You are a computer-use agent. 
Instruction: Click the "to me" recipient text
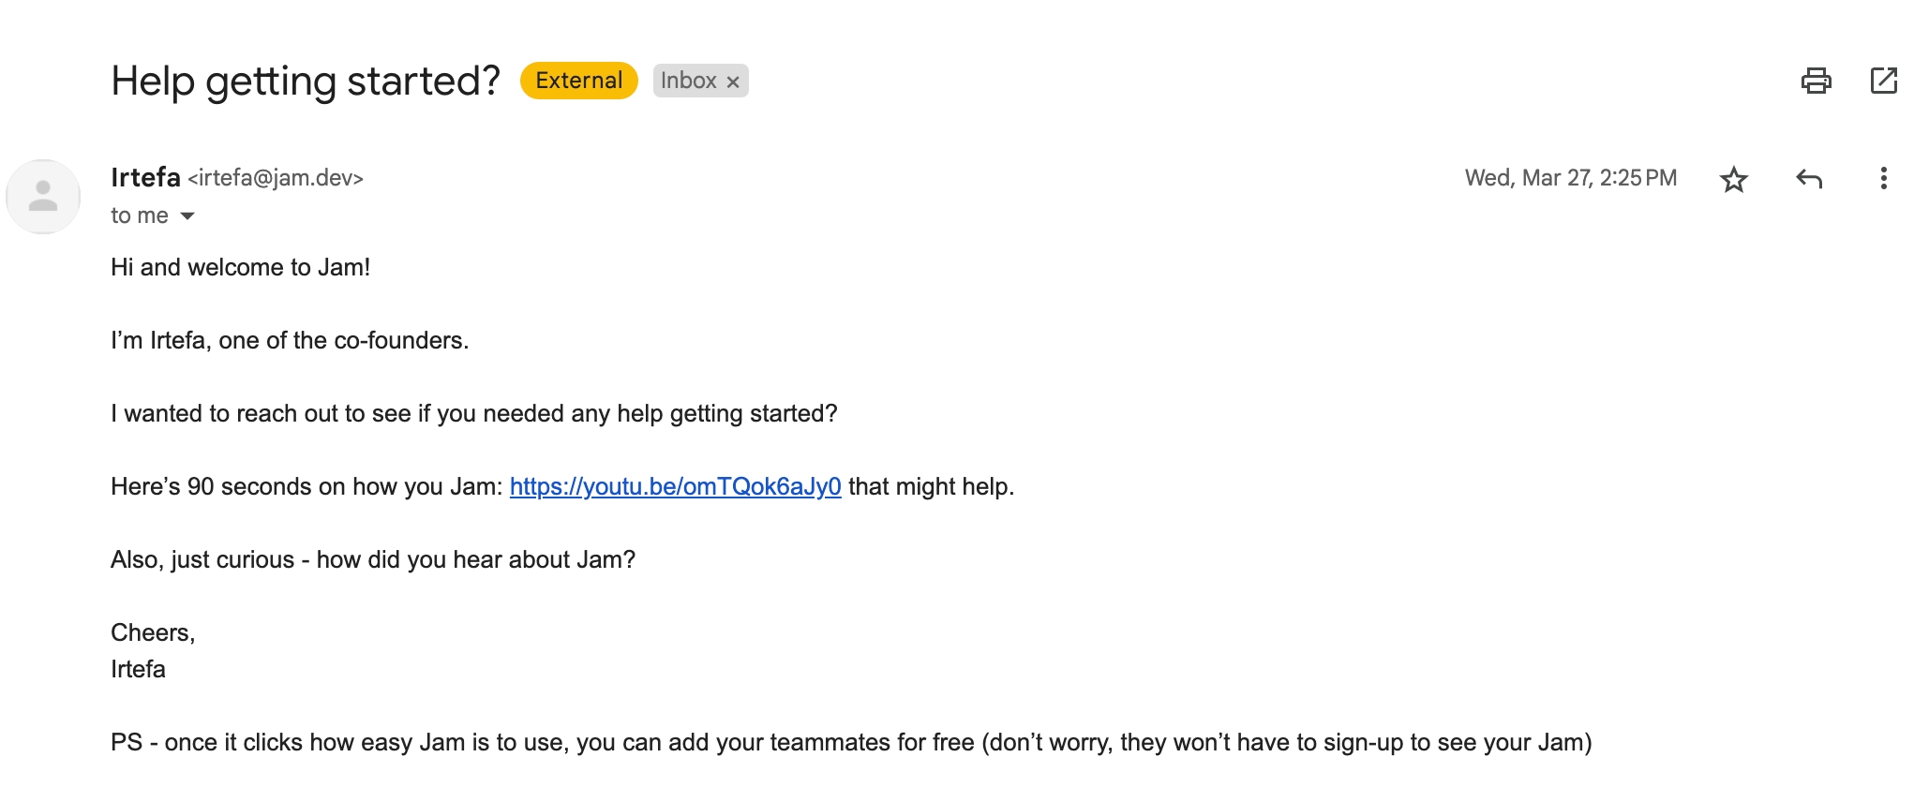pos(140,215)
